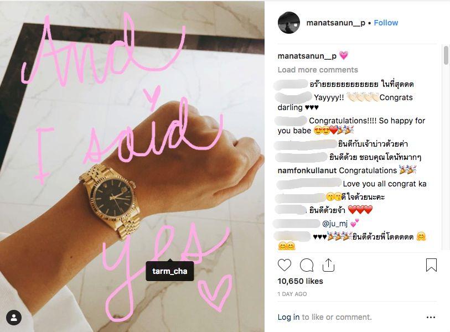This screenshot has width=450, height=332.
Task: Open tarm_cha tag on the photo
Action: click(x=169, y=271)
